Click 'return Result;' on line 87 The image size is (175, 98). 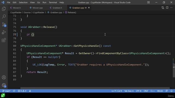(x=37, y=72)
